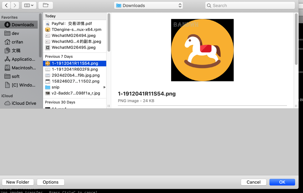Select the 158246027...11502.png file
This screenshot has height=193, width=303.
pos(75,81)
